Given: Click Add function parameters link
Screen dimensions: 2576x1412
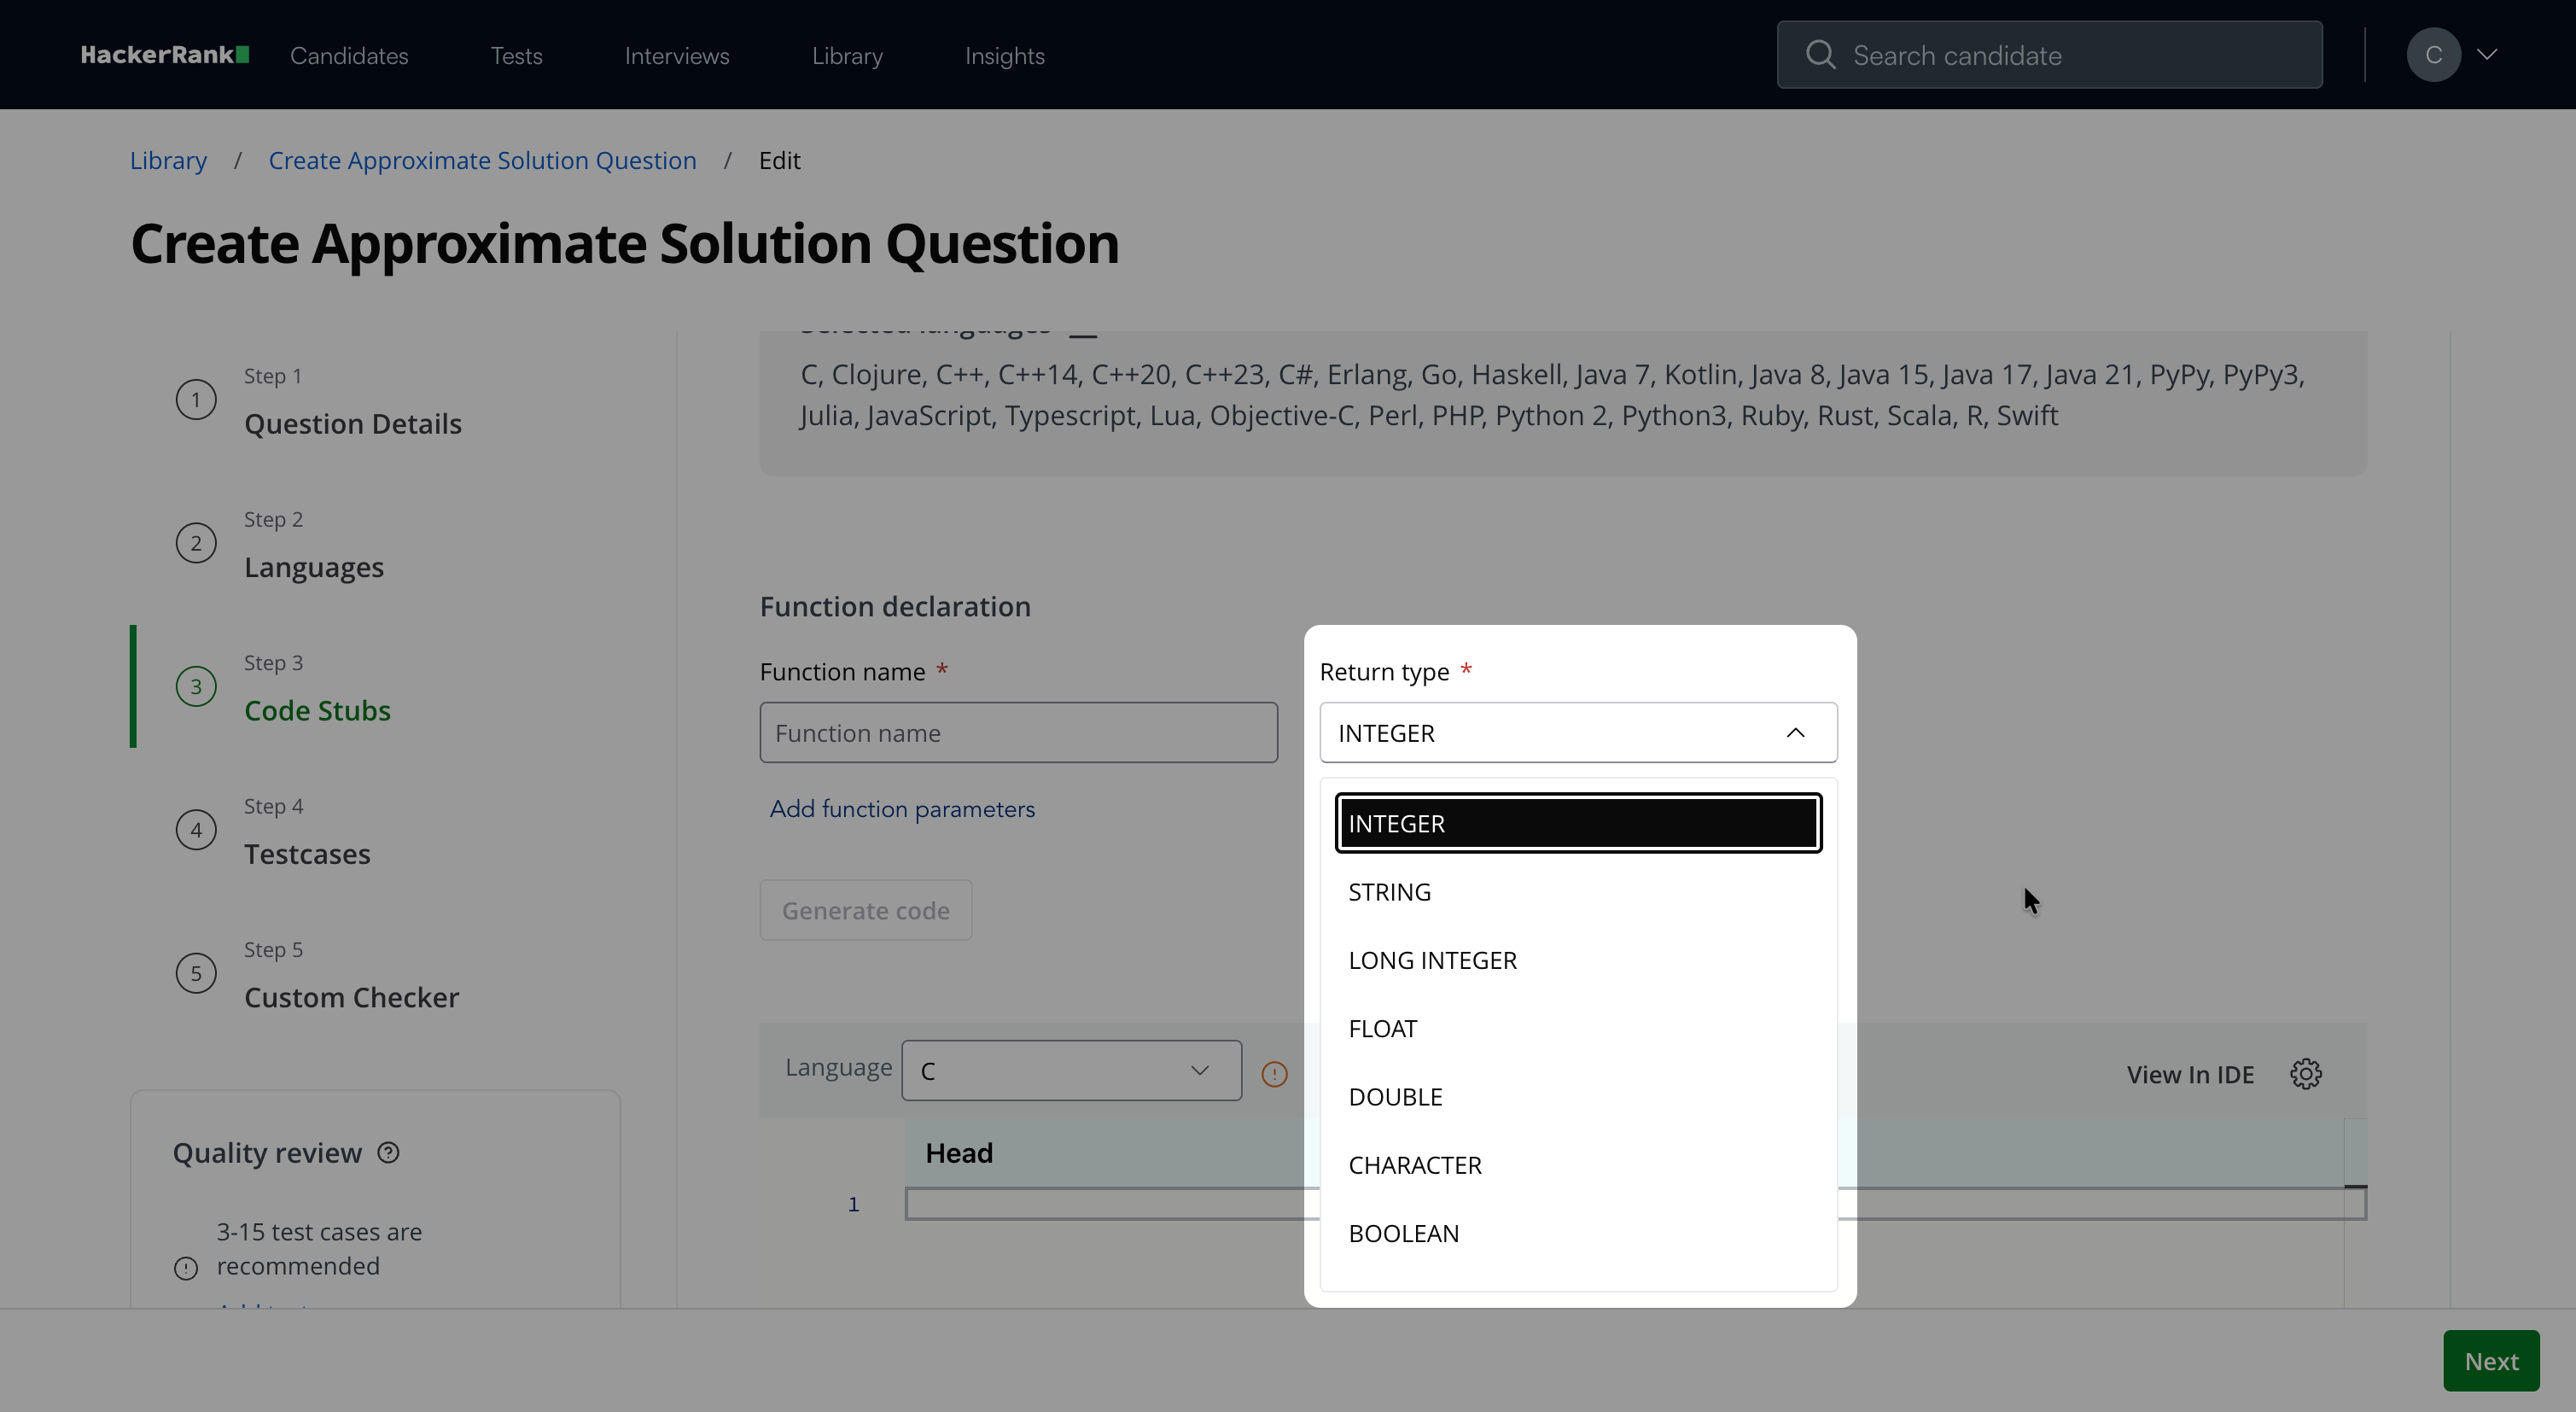Looking at the screenshot, I should [902, 809].
